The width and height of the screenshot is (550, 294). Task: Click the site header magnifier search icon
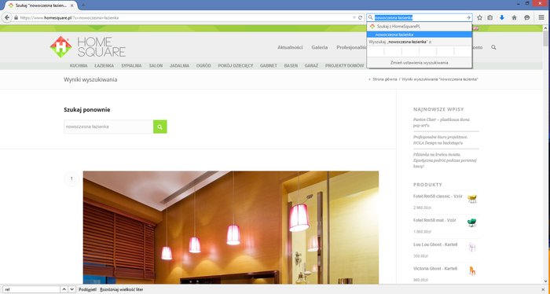pos(493,47)
